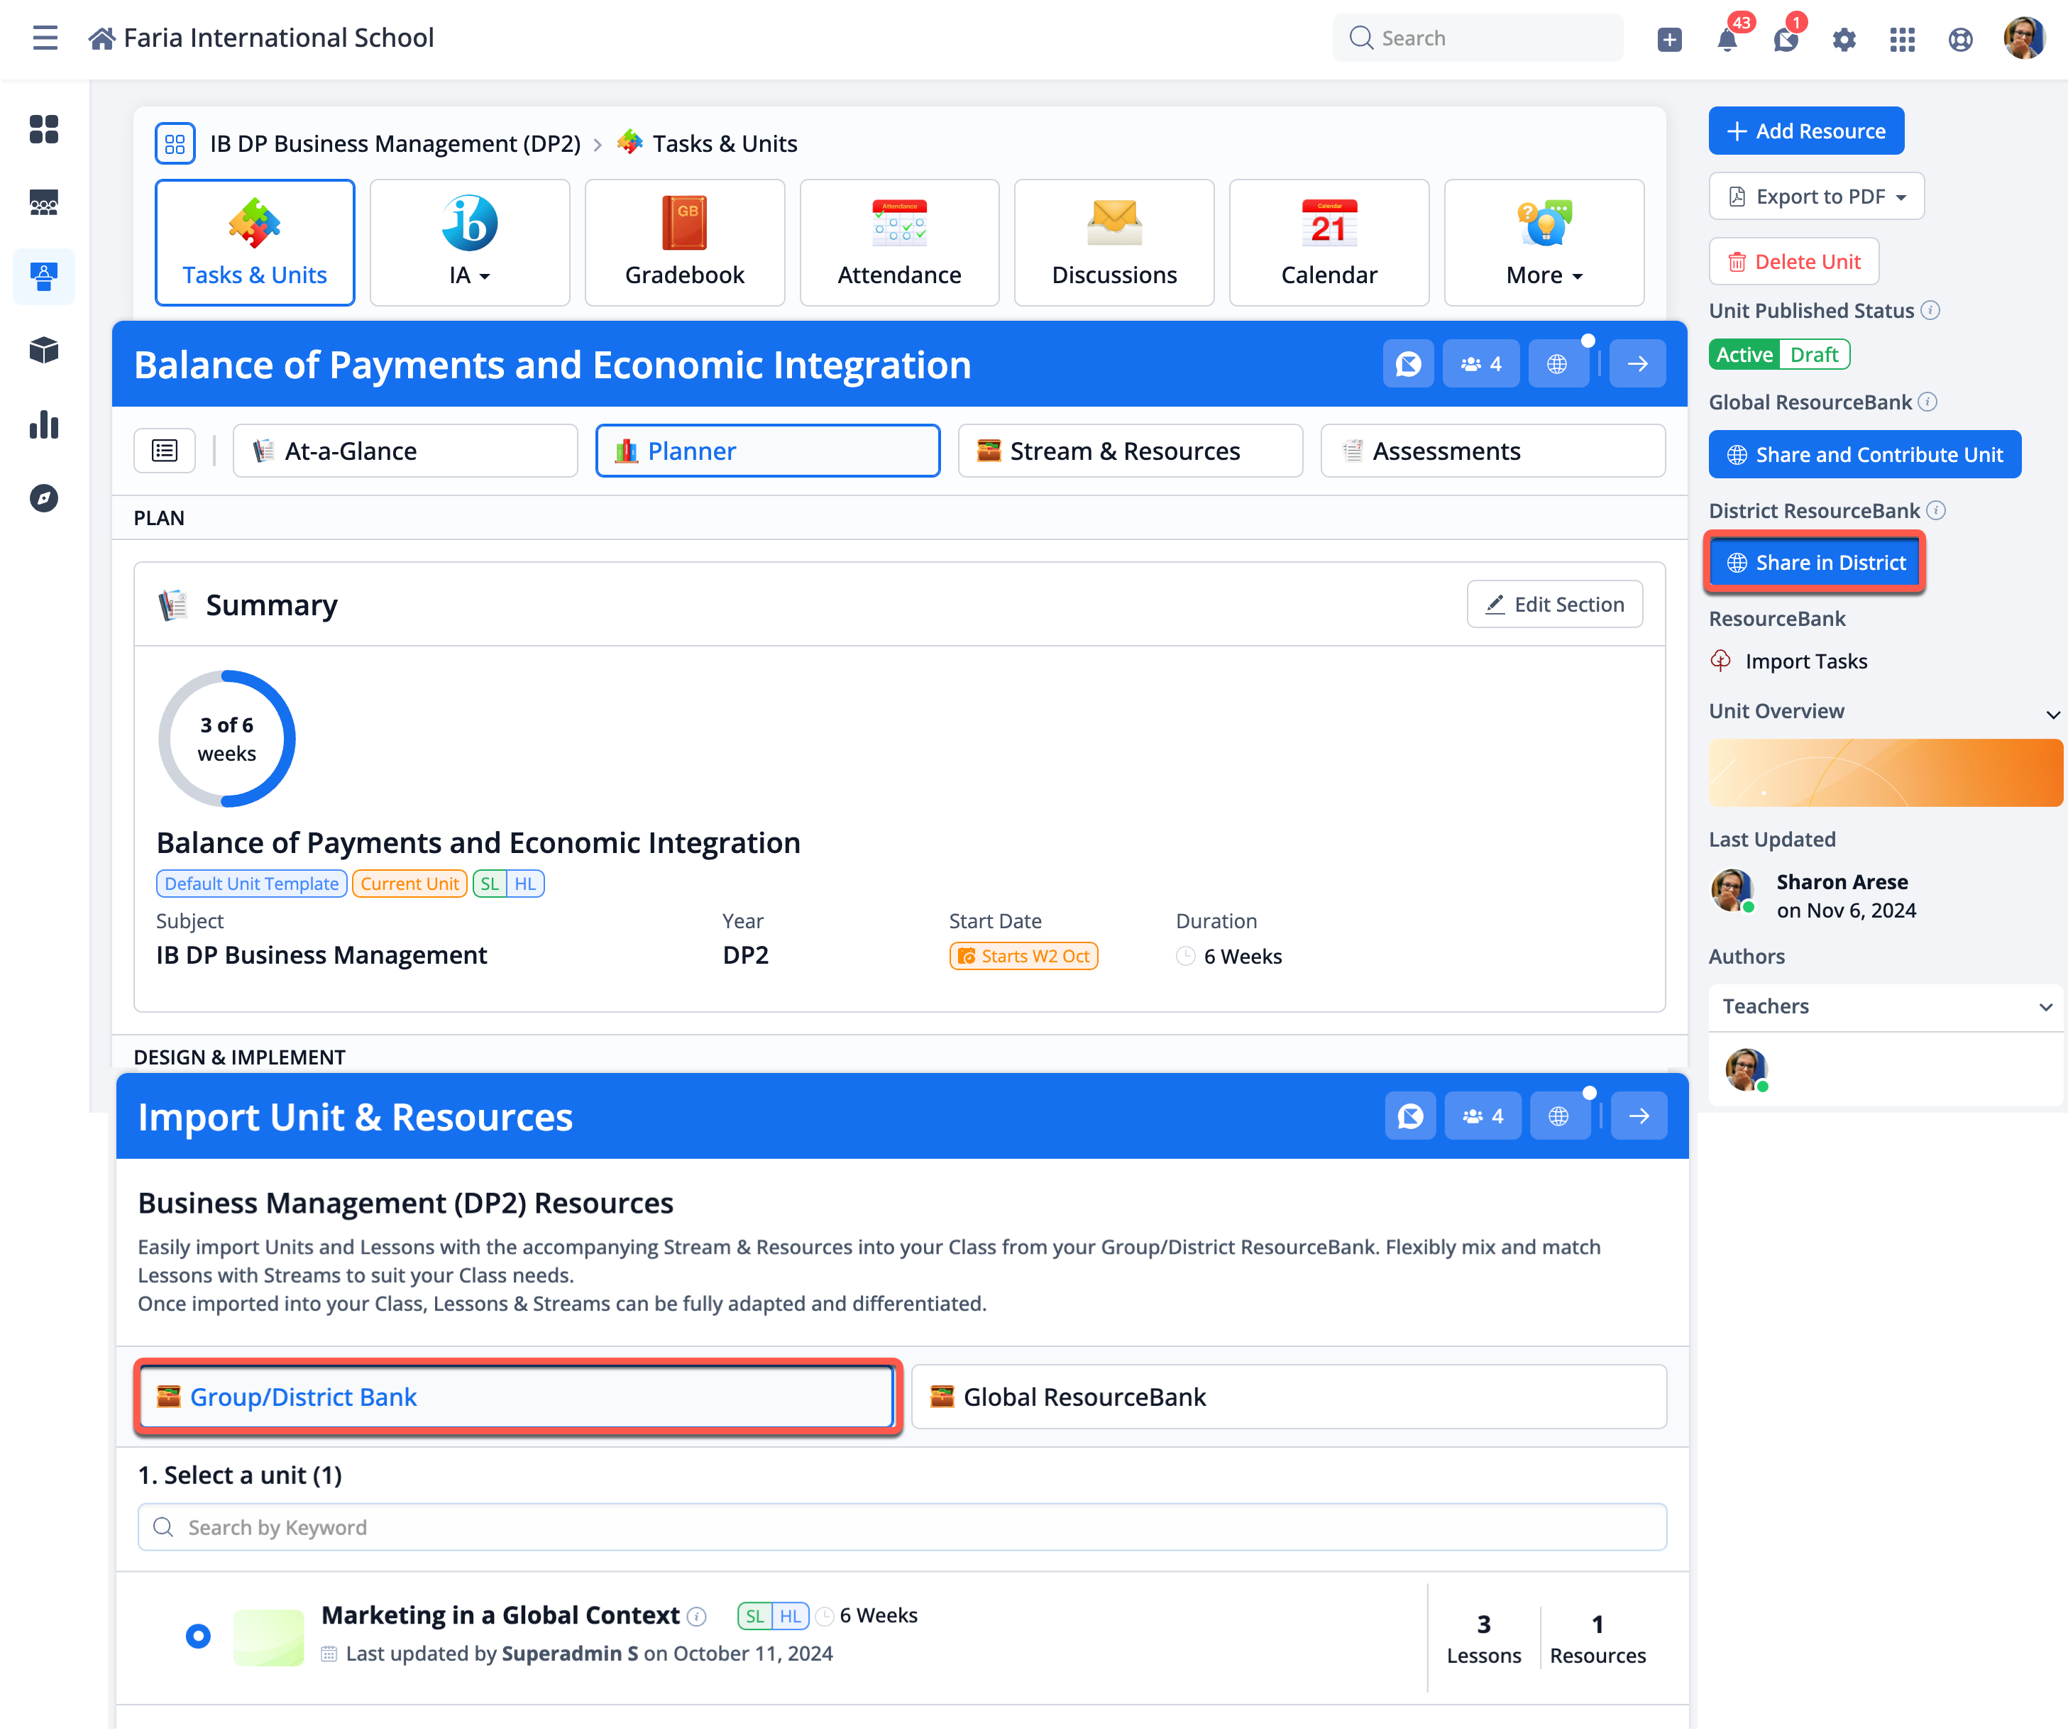Click globe icon in Import Unit header
The width and height of the screenshot is (2068, 1733).
tap(1559, 1116)
